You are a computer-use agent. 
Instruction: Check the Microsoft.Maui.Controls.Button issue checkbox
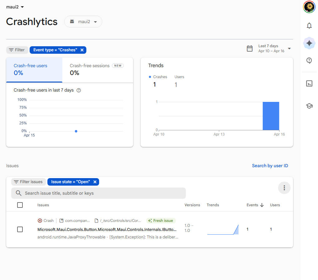pyautogui.click(x=20, y=229)
